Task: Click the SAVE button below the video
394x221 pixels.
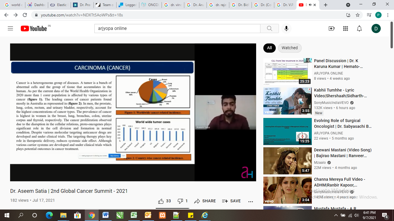Action: click(x=231, y=201)
